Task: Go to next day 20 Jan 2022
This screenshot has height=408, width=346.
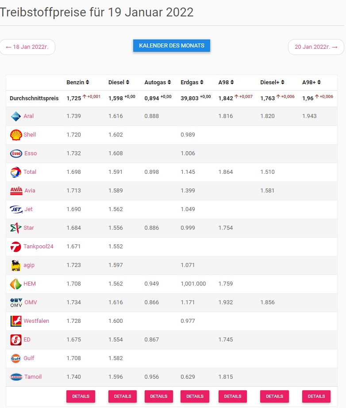Action: click(x=316, y=47)
